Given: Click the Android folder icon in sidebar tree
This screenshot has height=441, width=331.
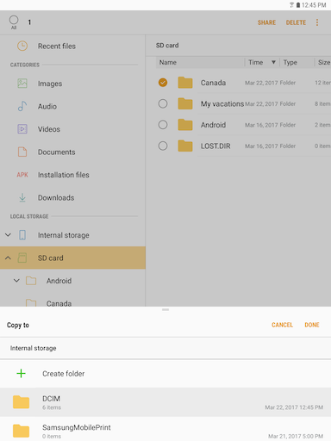Looking at the screenshot, I should (31, 281).
